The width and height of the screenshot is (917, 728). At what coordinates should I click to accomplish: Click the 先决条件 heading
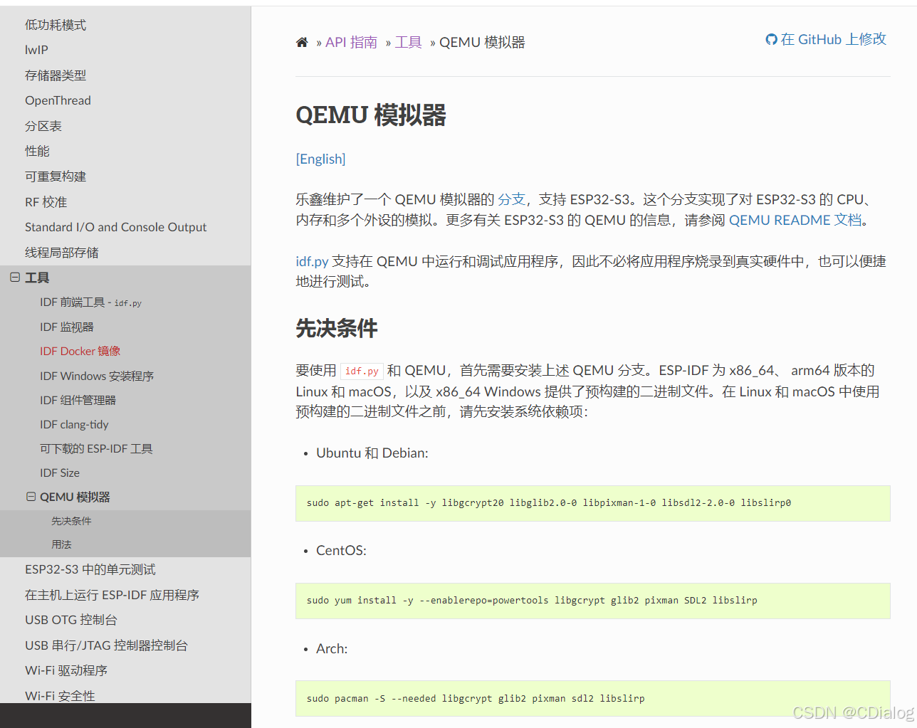(x=337, y=328)
